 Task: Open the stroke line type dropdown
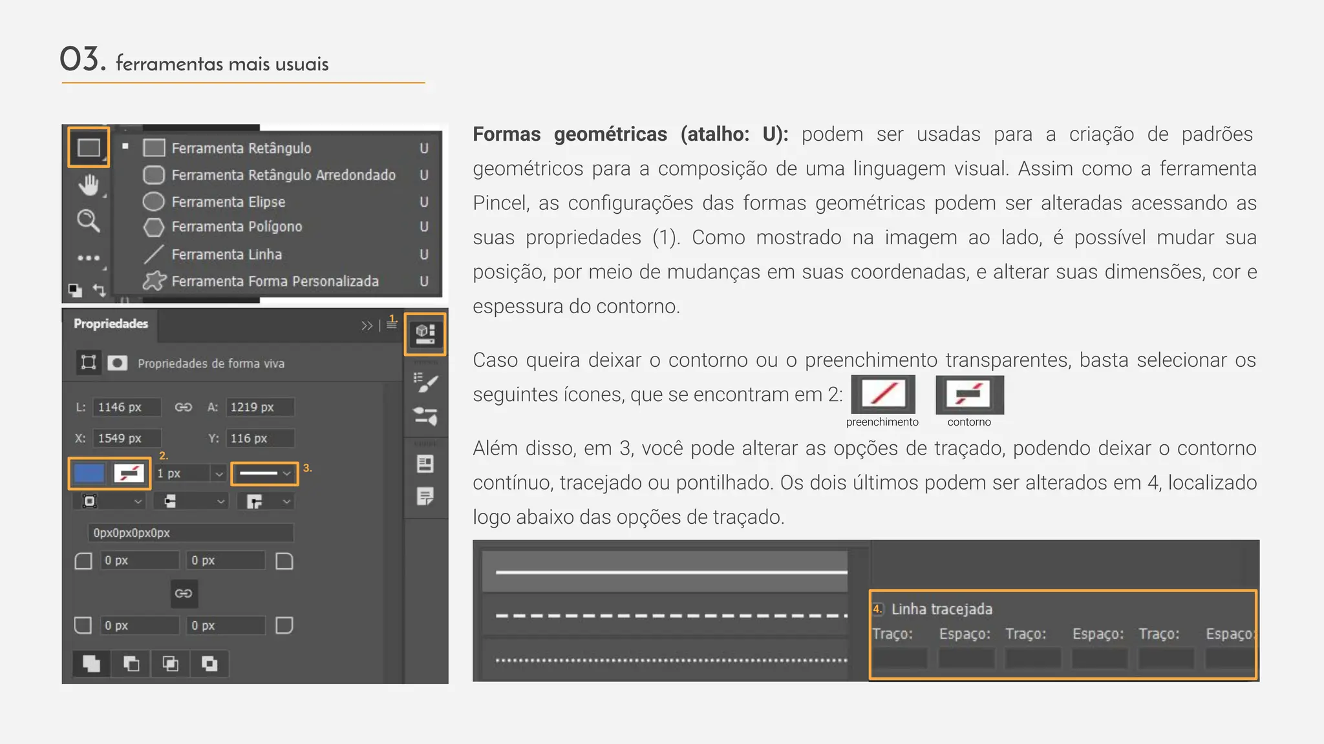coord(265,473)
